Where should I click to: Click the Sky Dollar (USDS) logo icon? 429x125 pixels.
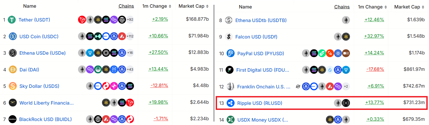point(13,86)
